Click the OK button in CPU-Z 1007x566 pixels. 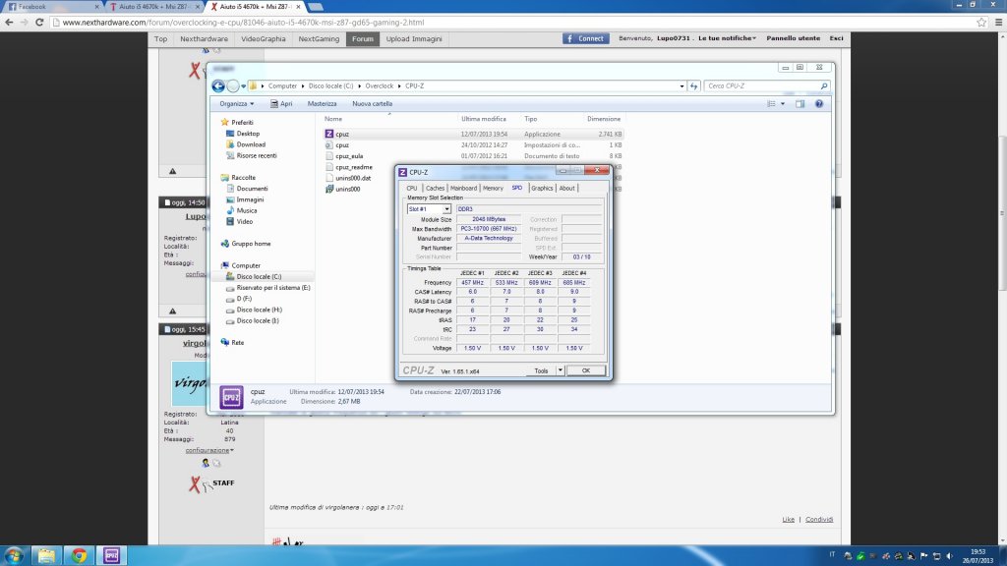(x=586, y=370)
